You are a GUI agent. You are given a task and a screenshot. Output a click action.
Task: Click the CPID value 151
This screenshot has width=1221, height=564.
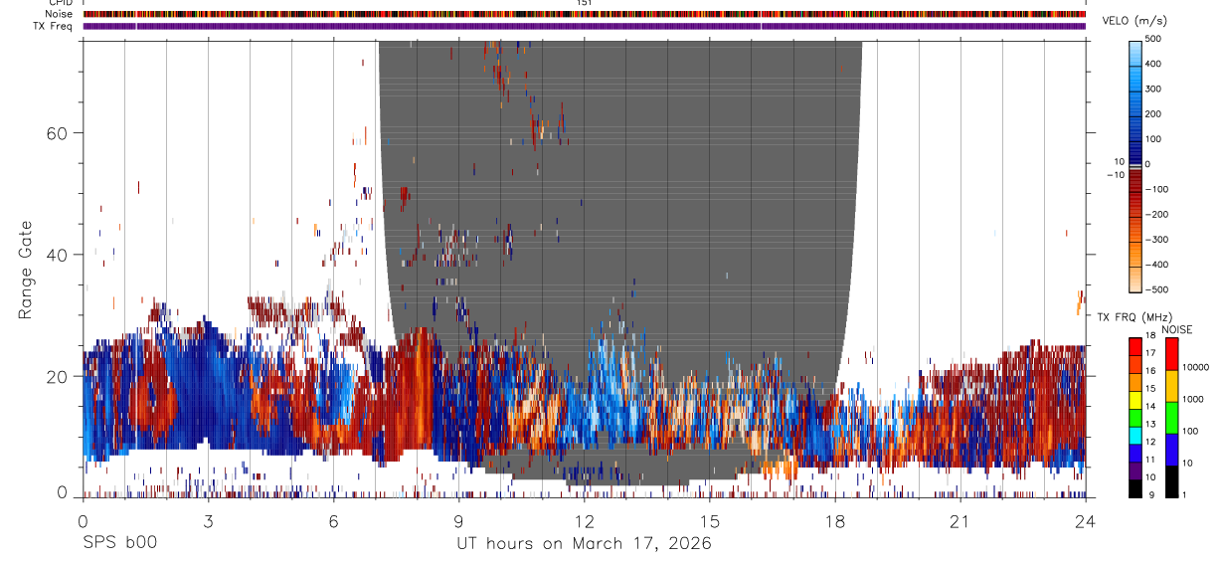pos(585,3)
